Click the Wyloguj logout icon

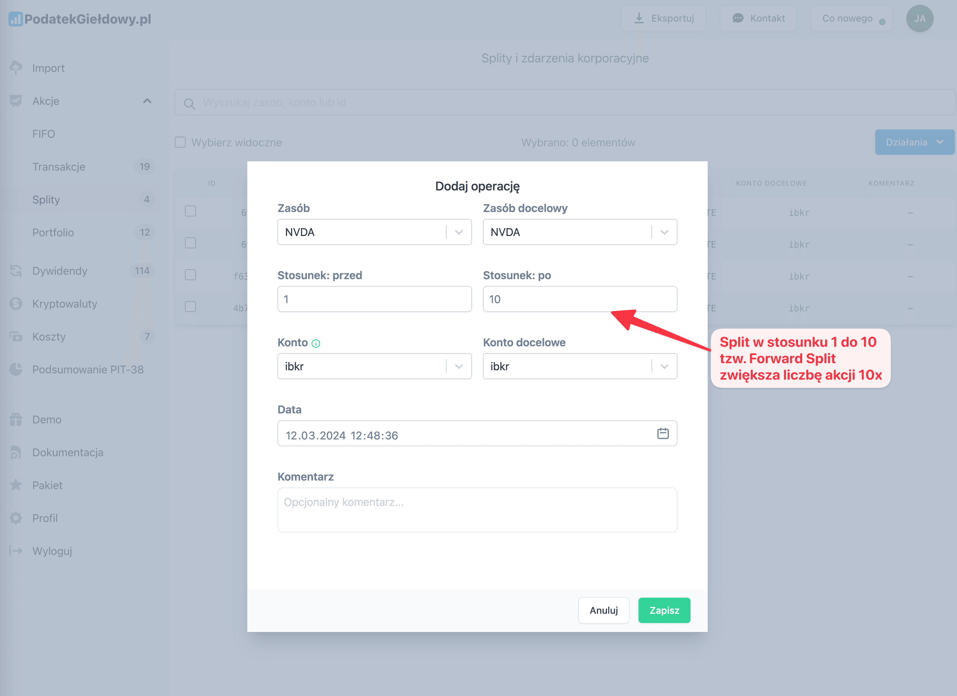(16, 551)
